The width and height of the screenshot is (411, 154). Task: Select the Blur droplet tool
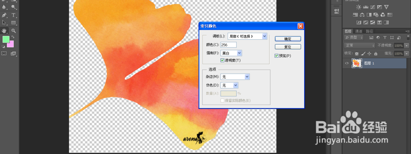pyautogui.click(x=5, y=7)
